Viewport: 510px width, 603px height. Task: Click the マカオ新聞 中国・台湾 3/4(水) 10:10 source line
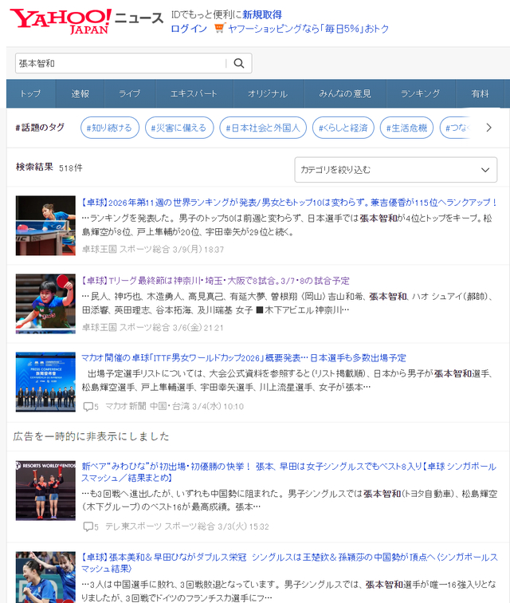pos(175,406)
